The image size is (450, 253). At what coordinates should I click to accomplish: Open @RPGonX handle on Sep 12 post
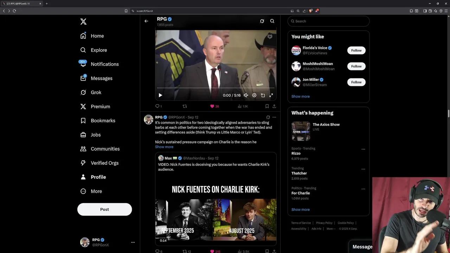[176, 117]
